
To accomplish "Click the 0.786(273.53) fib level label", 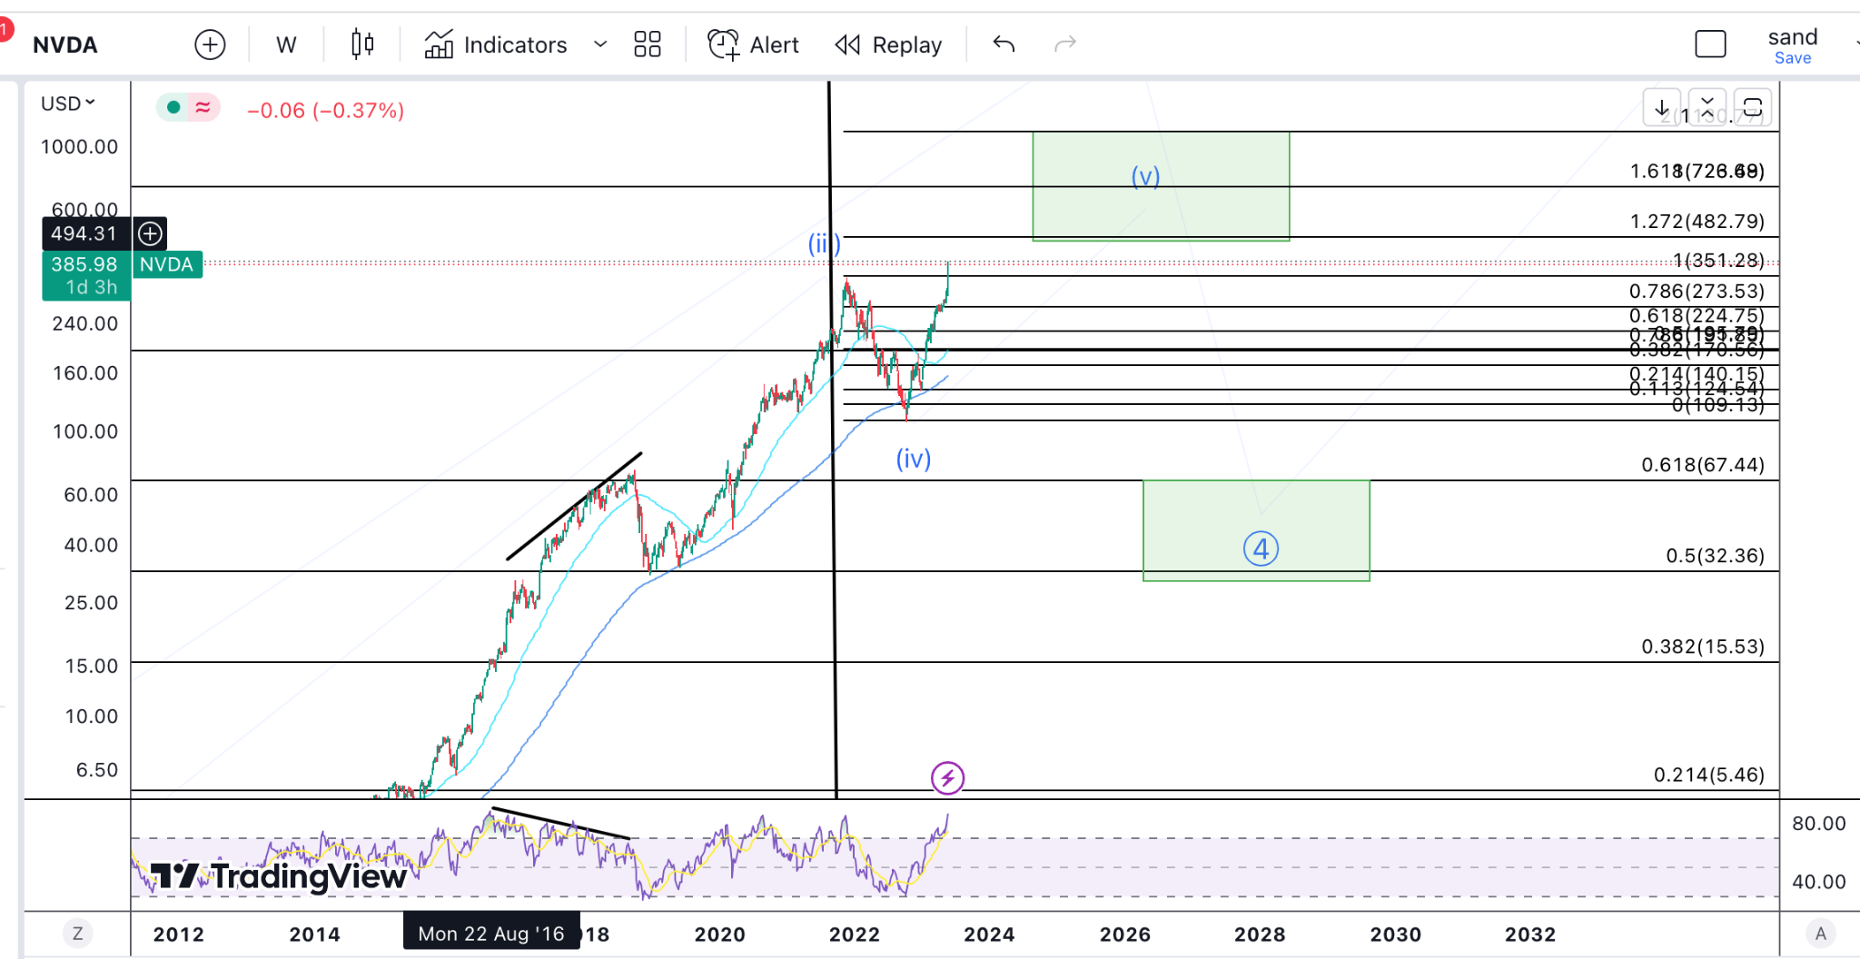I will [x=1697, y=292].
